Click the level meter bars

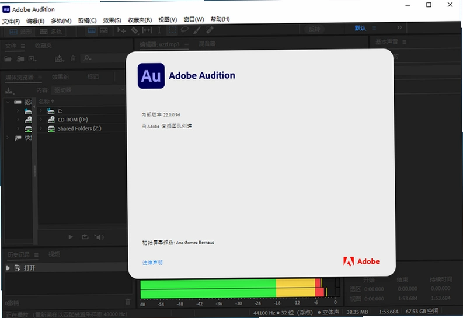click(240, 289)
